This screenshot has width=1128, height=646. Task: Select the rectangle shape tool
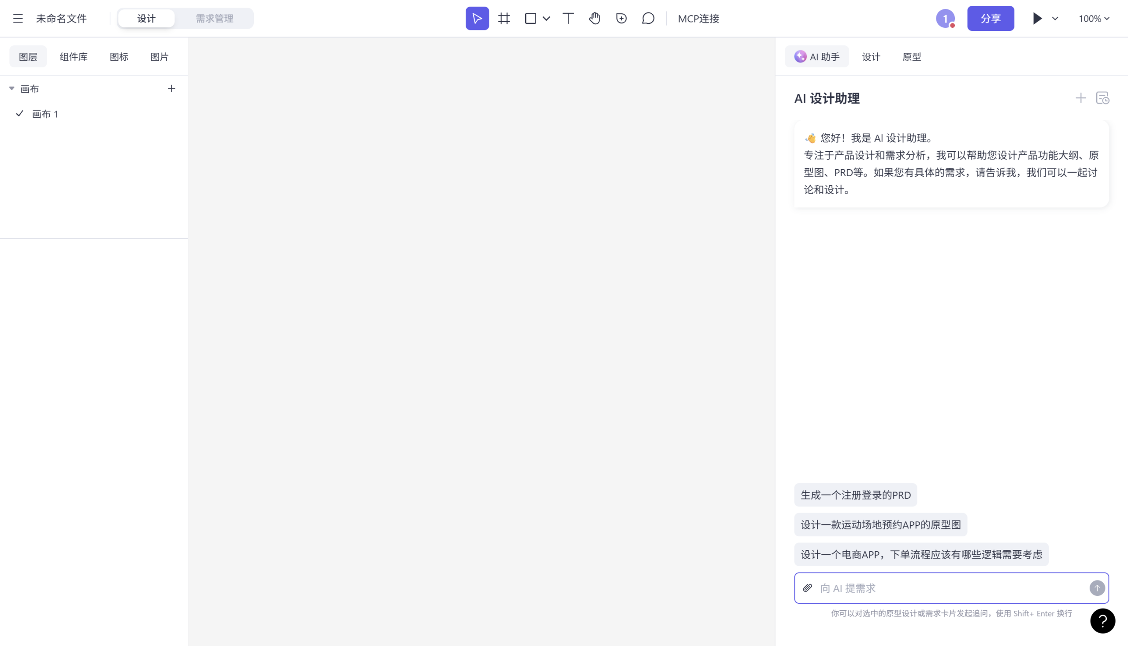click(530, 18)
